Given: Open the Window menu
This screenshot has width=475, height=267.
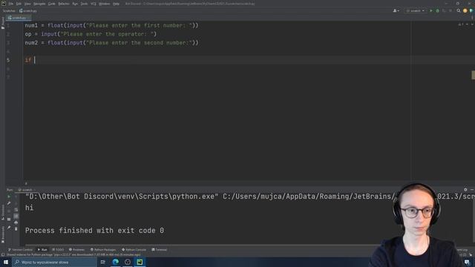Looking at the screenshot, I should point(105,4).
